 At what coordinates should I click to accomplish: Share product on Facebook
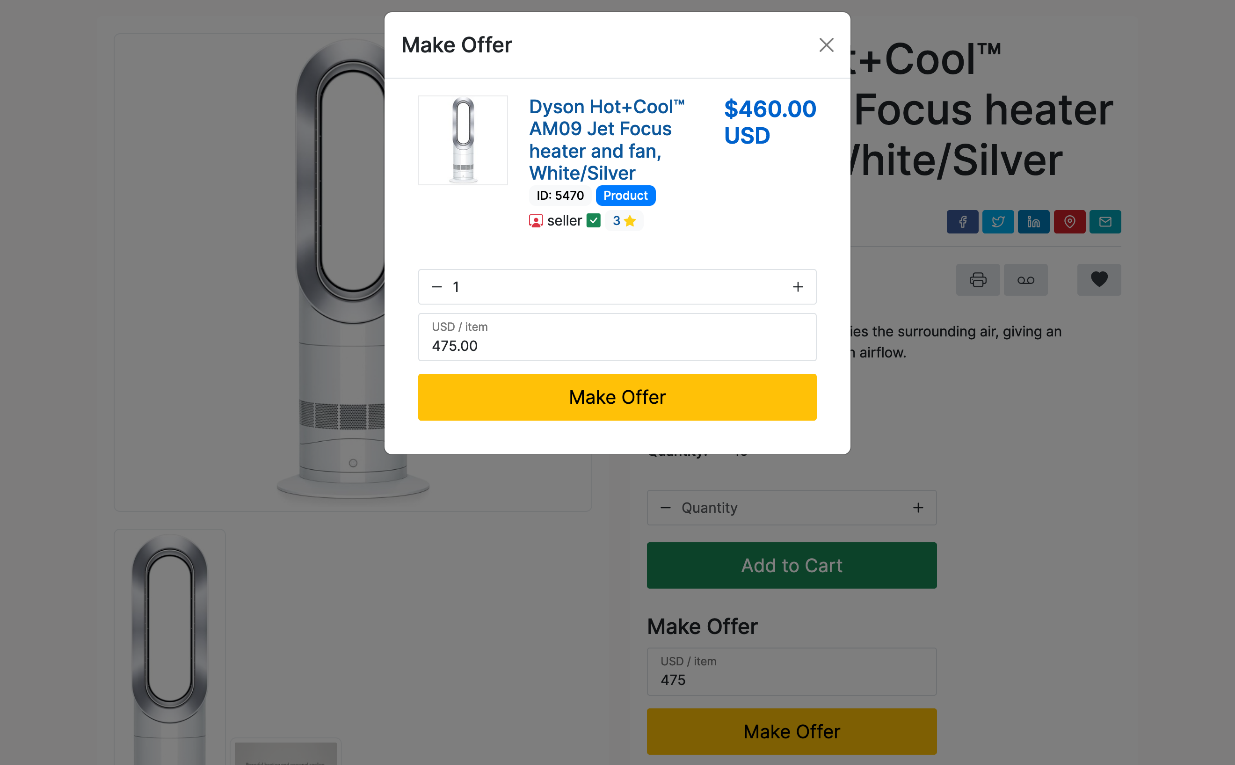pyautogui.click(x=962, y=222)
